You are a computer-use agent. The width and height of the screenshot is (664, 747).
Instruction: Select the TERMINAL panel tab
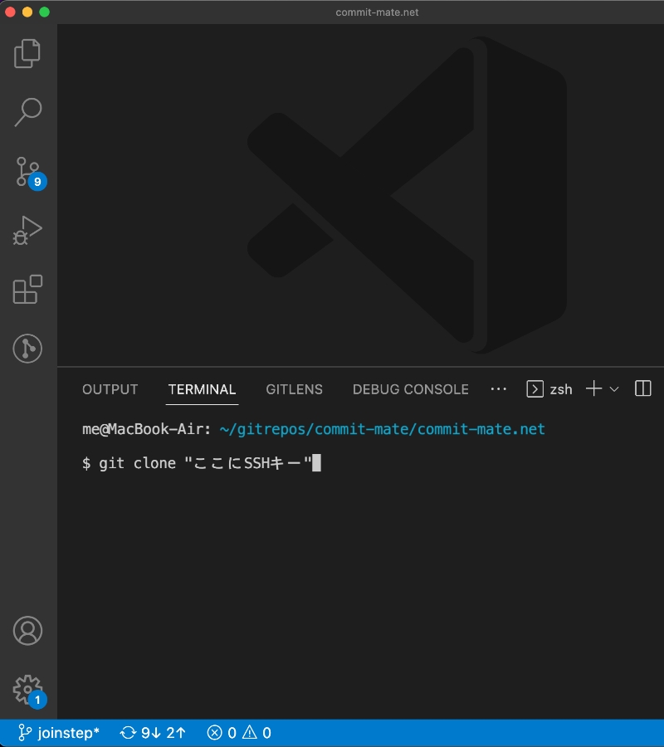pos(202,389)
